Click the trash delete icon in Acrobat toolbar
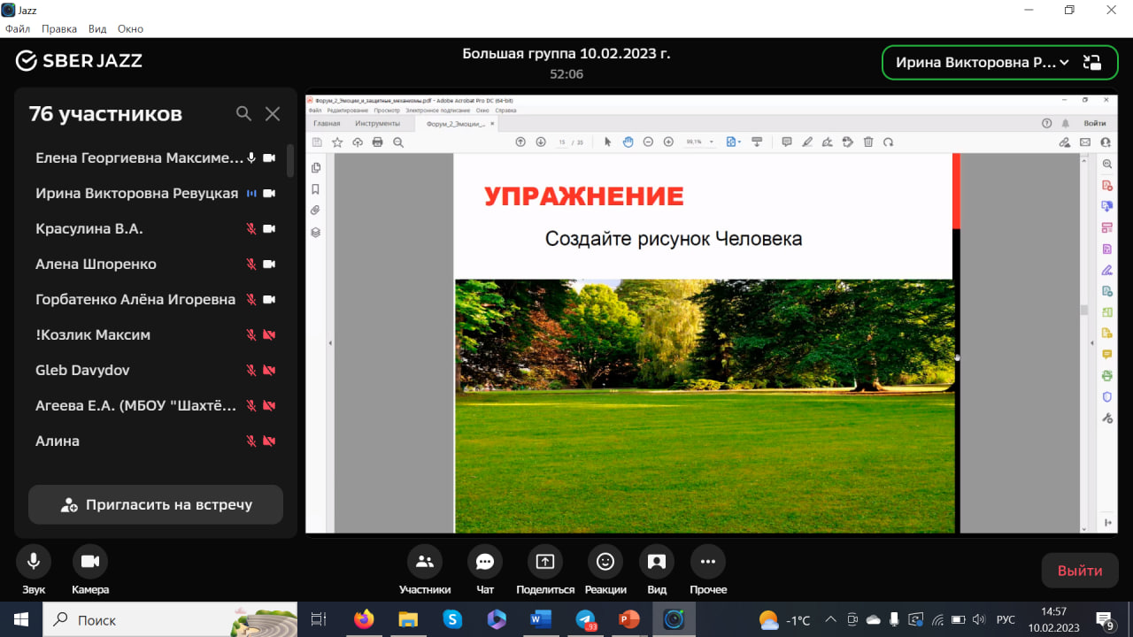This screenshot has width=1133, height=637. (x=867, y=142)
